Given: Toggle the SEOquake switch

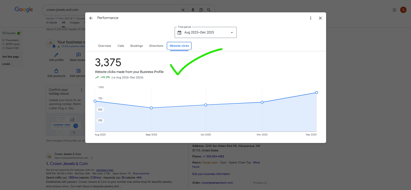Looking at the screenshot, I should point(20,33).
